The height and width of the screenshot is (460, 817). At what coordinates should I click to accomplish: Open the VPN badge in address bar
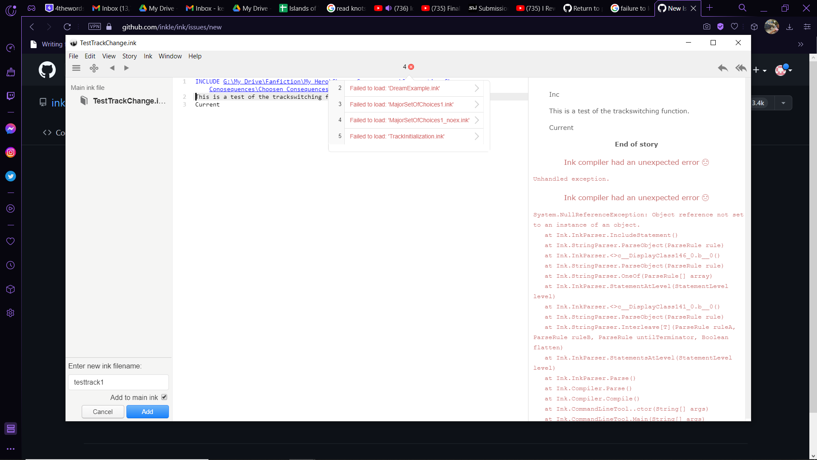[94, 26]
